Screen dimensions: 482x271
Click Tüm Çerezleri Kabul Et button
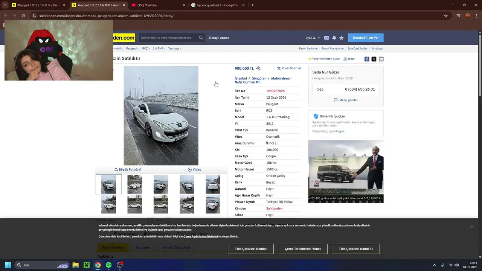[x=356, y=249]
